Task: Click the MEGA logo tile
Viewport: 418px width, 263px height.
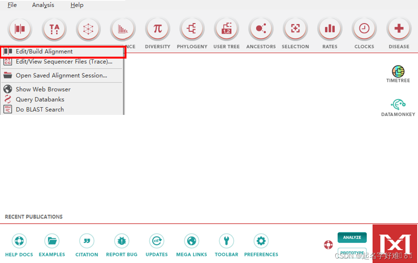Action: tap(395, 244)
